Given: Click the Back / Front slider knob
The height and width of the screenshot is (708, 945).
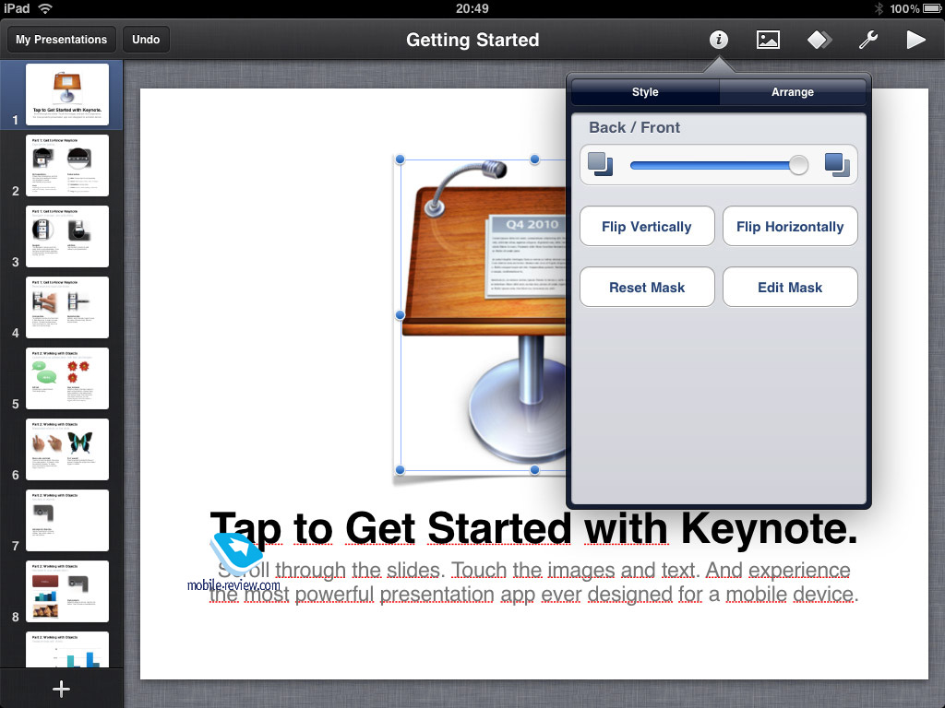Looking at the screenshot, I should (798, 165).
